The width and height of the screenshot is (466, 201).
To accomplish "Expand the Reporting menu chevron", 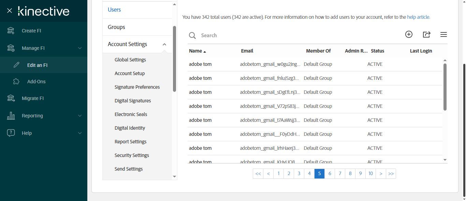I will pos(80,116).
